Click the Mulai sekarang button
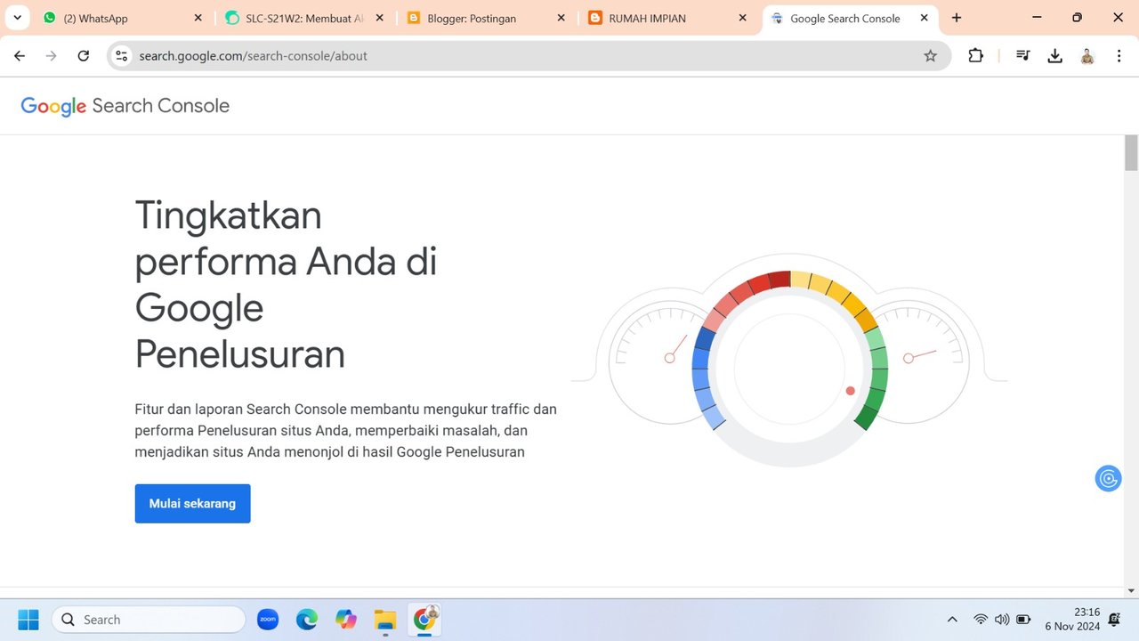 click(x=193, y=504)
